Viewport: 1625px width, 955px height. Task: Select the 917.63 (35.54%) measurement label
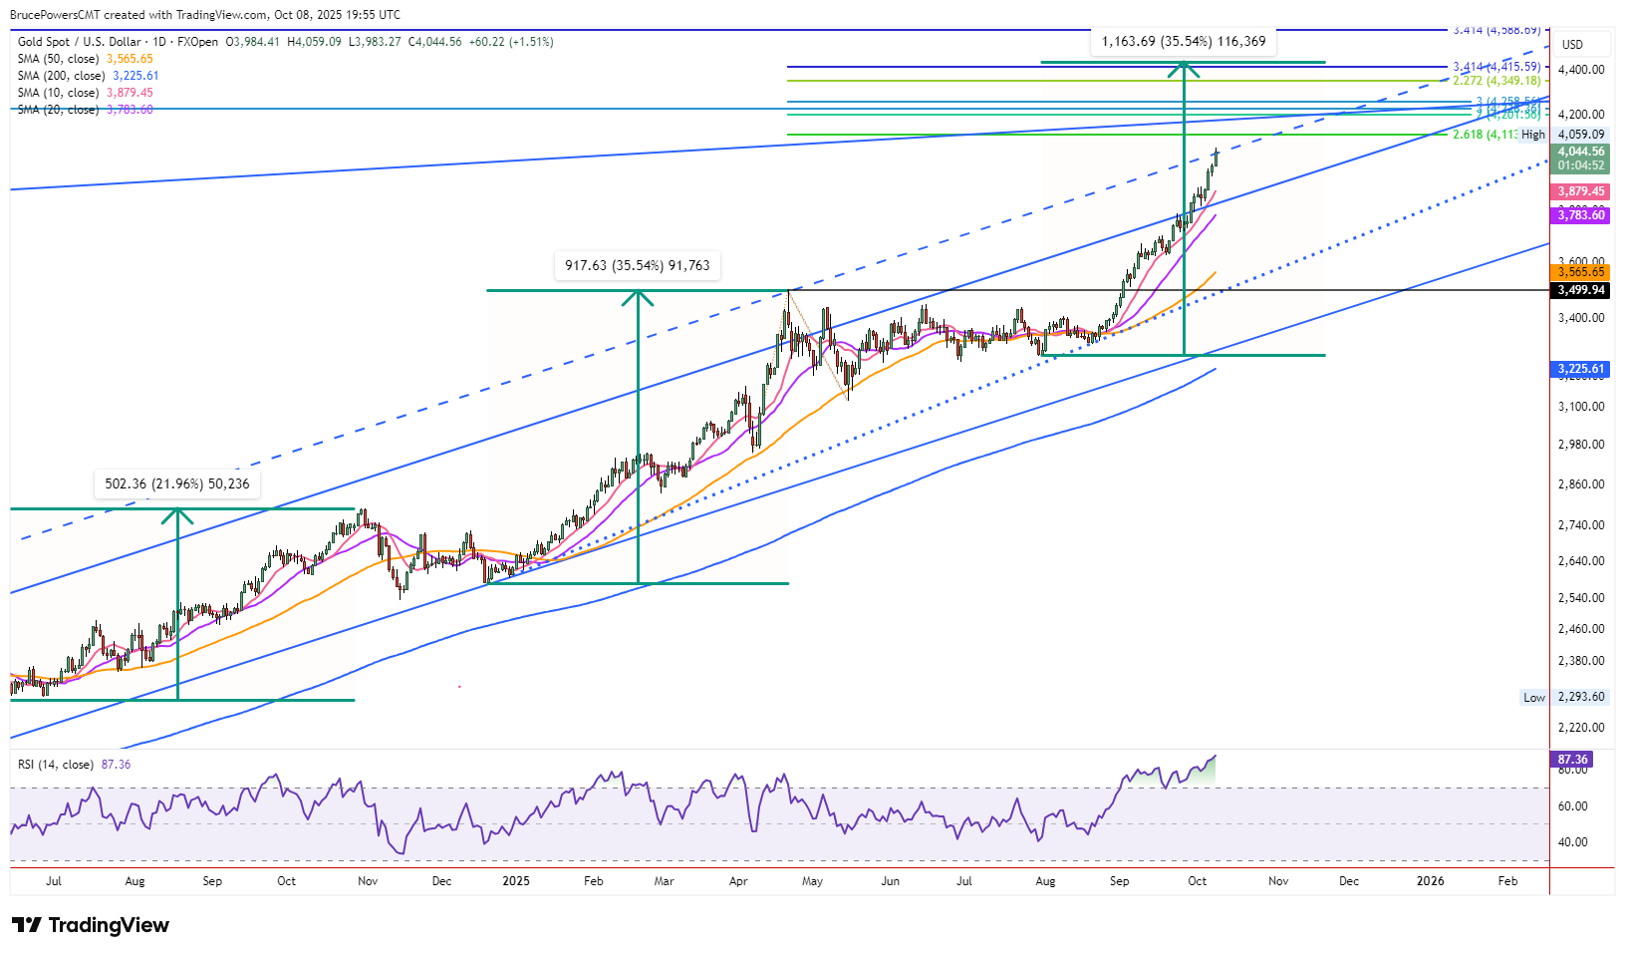click(638, 266)
